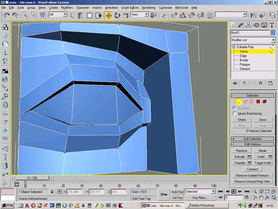This screenshot has width=278, height=209.
Task: Activate the Select and Rotate tool
Action: pyautogui.click(x=117, y=16)
